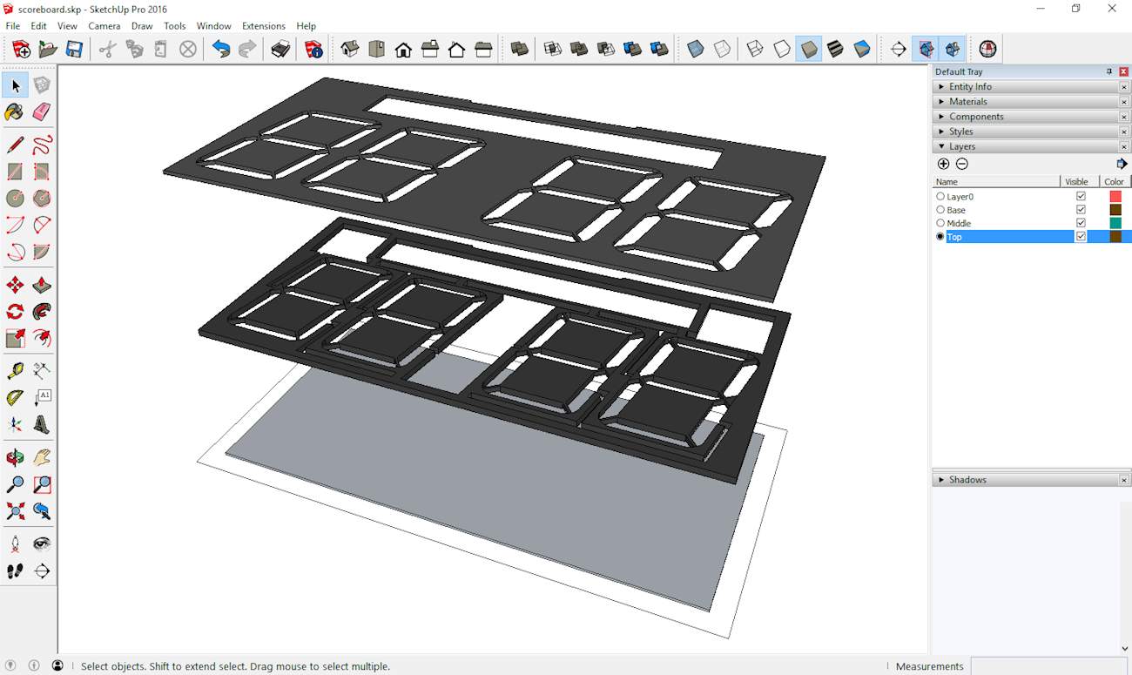Image resolution: width=1132 pixels, height=675 pixels.
Task: Toggle Top layer visibility checkbox
Action: pyautogui.click(x=1081, y=237)
